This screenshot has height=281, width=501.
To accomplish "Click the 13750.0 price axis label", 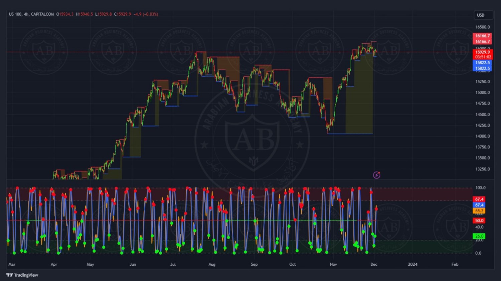I will [483, 147].
